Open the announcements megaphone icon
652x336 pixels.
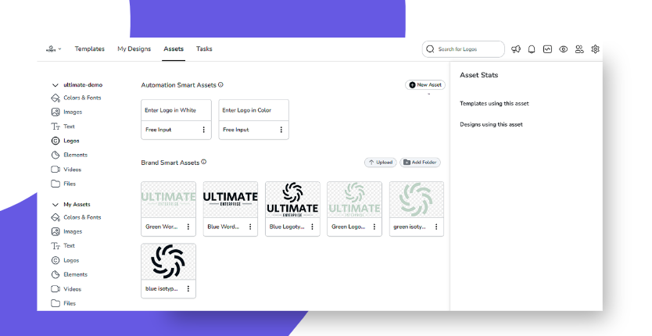pos(516,49)
